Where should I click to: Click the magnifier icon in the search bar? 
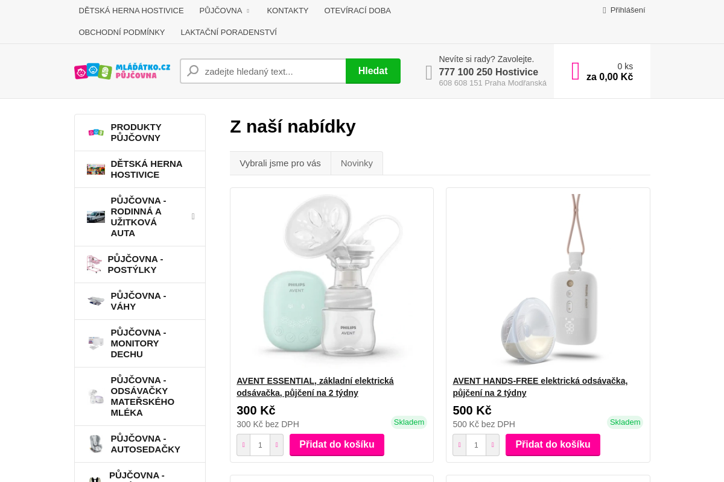tap(192, 70)
